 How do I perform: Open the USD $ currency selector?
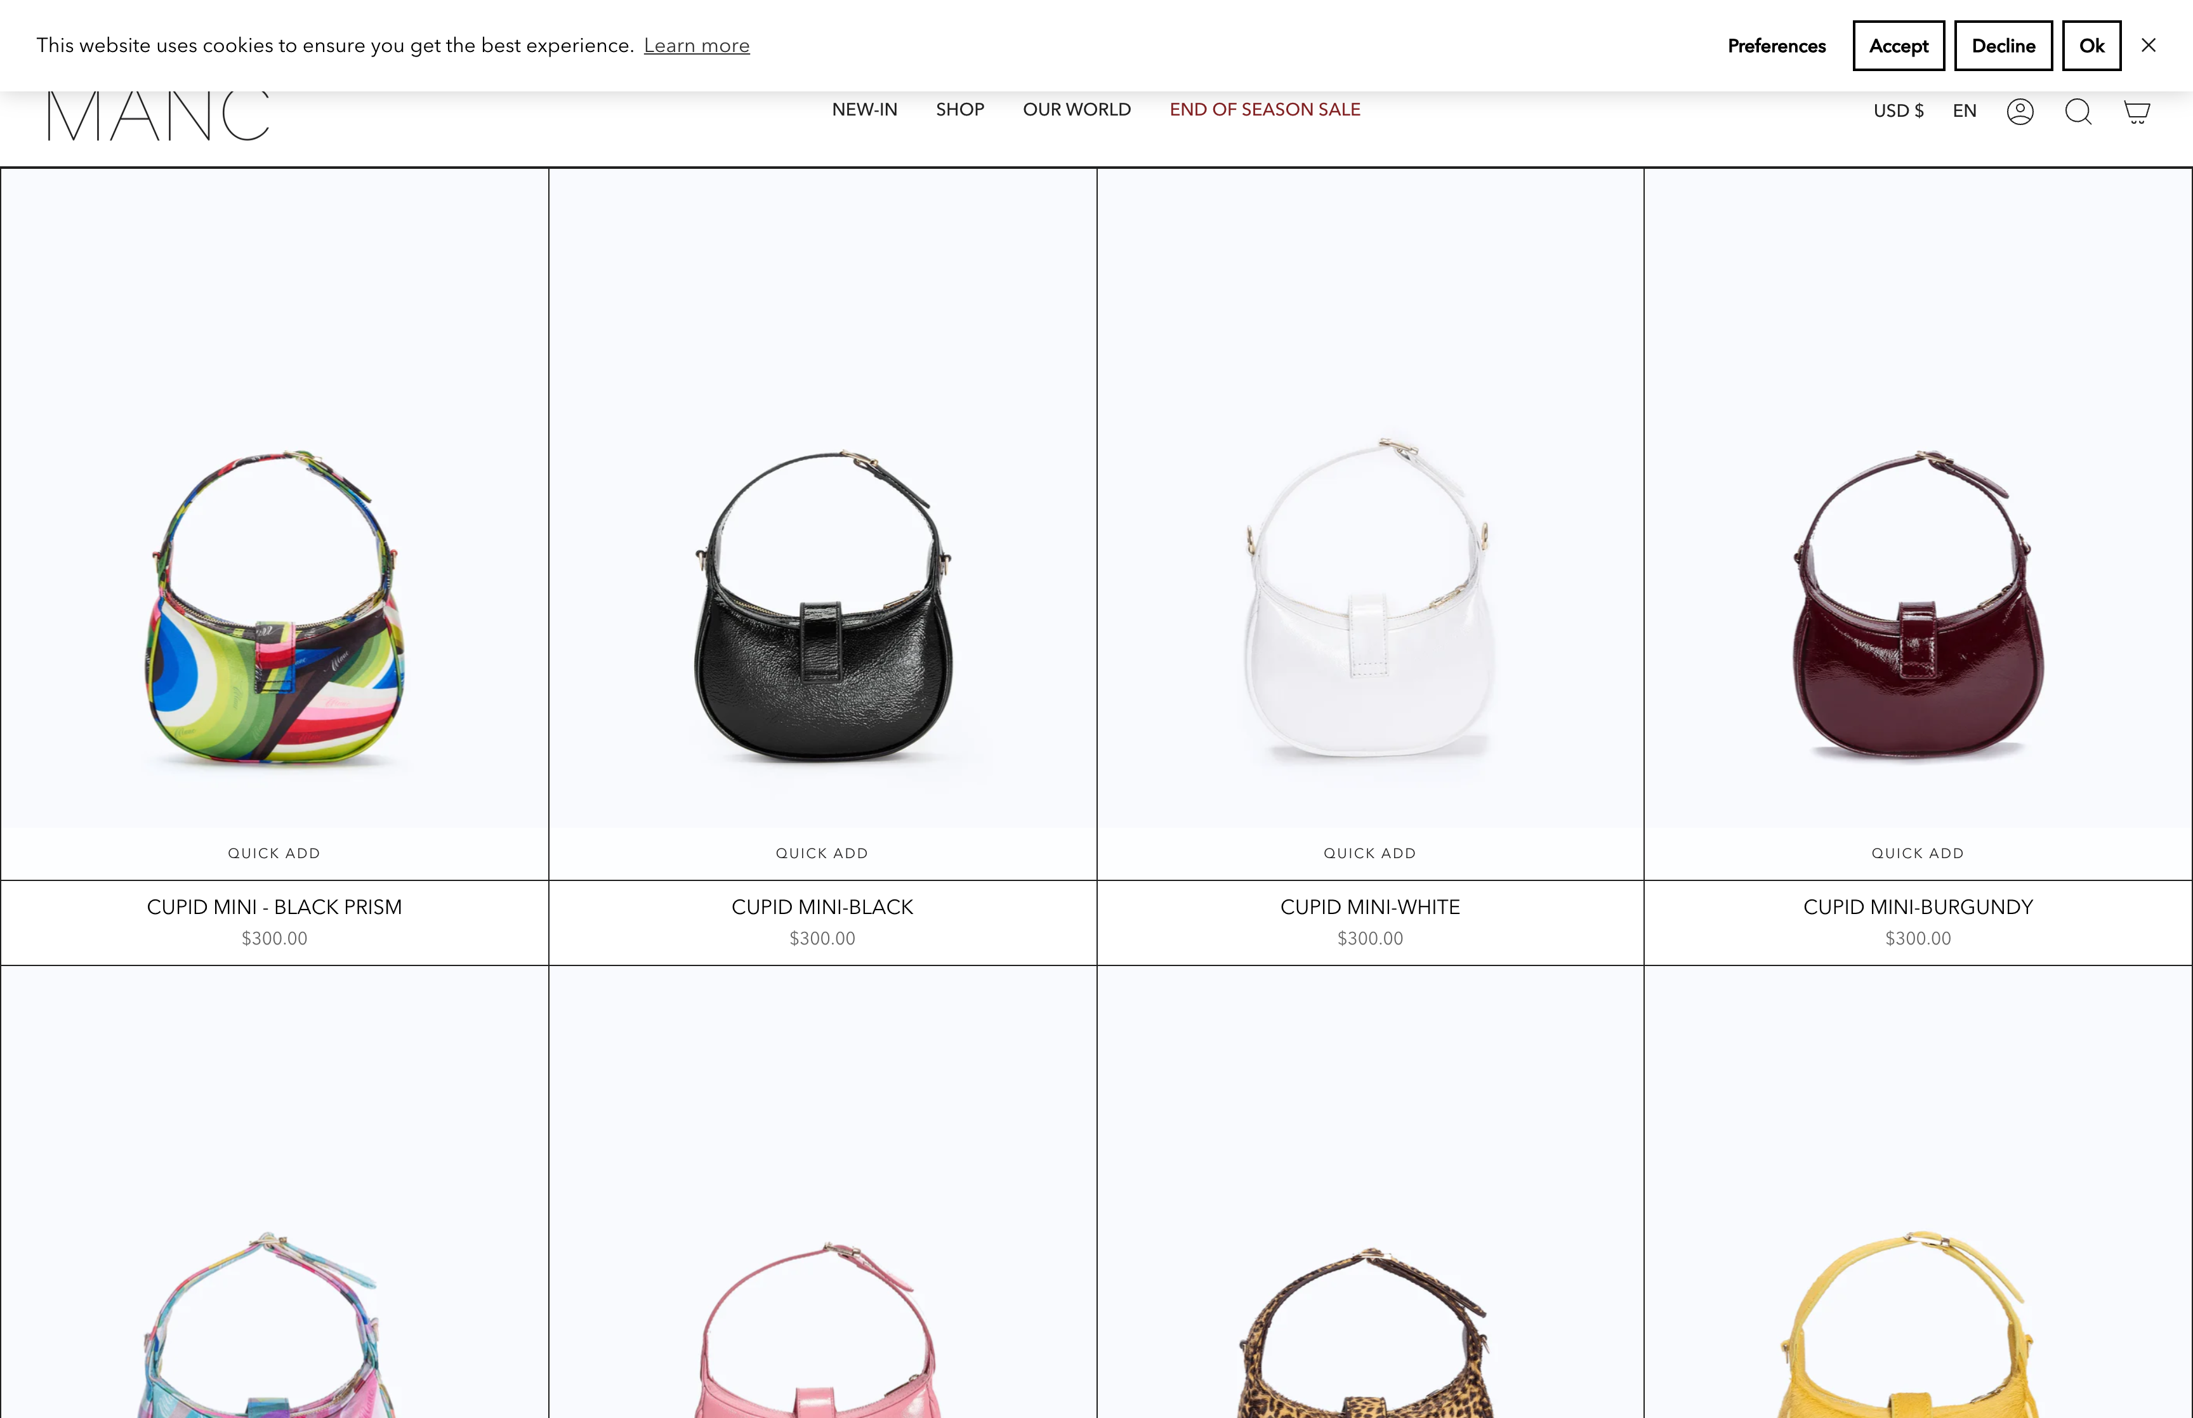point(1897,110)
